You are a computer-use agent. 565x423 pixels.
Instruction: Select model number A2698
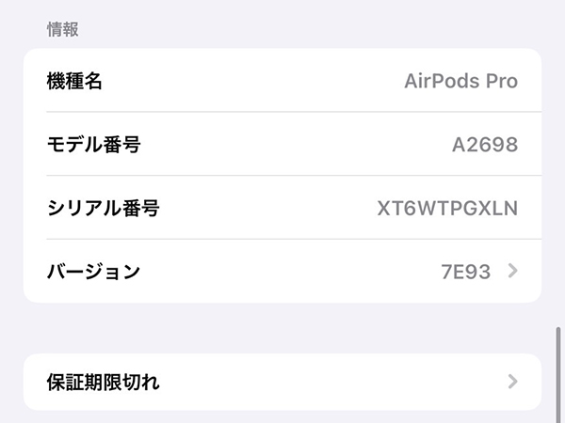pyautogui.click(x=484, y=145)
